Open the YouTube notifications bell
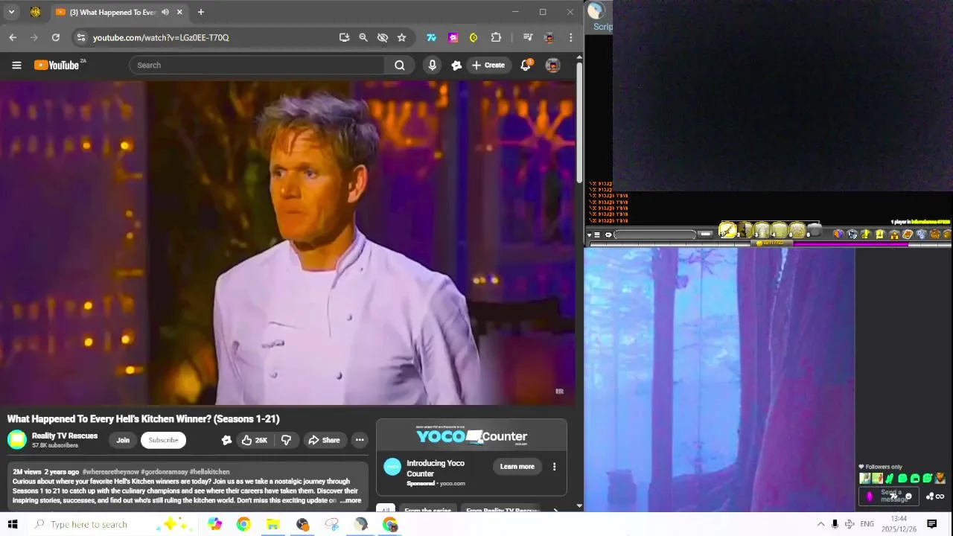The height and width of the screenshot is (536, 953). coord(526,66)
